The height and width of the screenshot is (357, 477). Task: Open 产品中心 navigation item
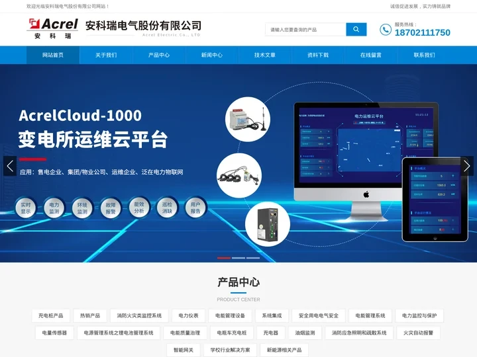click(x=159, y=56)
